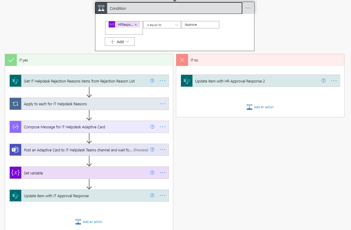Screen dimensions: 351x230
Task: Open help for Update item with HR Approval Response 2
Action: point(324,81)
